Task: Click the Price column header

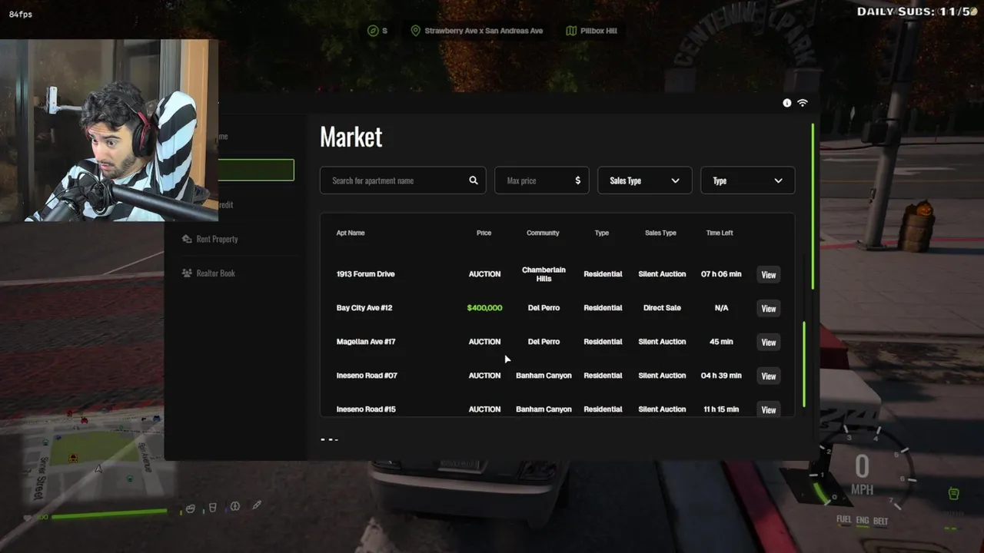Action: click(484, 233)
